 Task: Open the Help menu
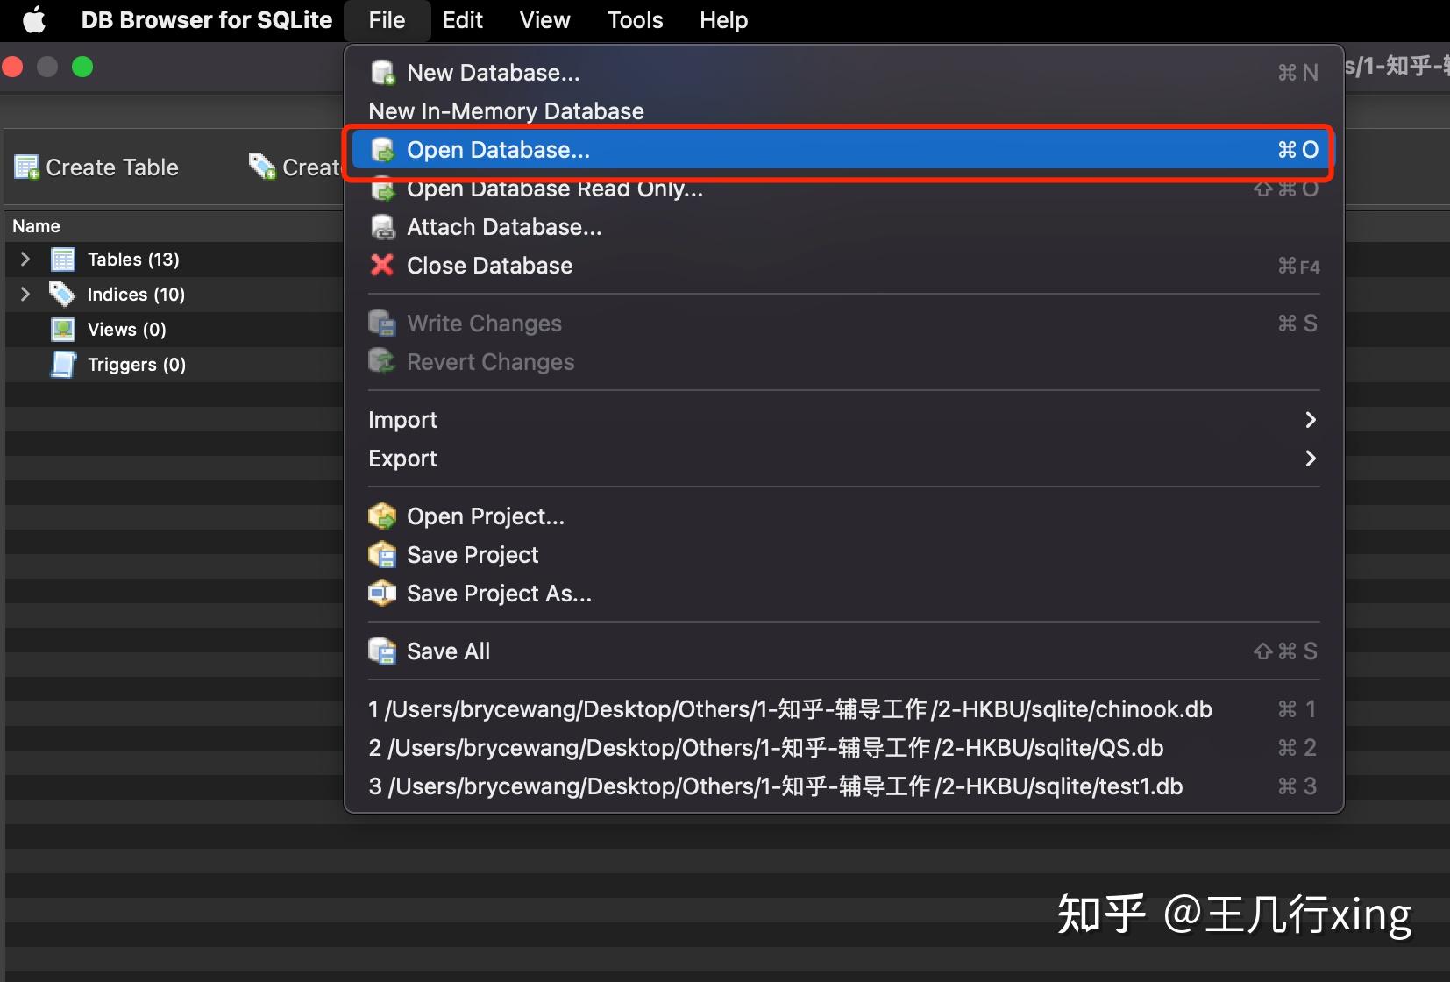(722, 19)
